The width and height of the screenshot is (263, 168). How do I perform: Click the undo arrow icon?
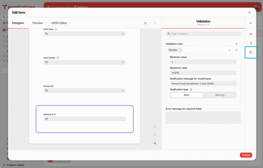click(146, 23)
